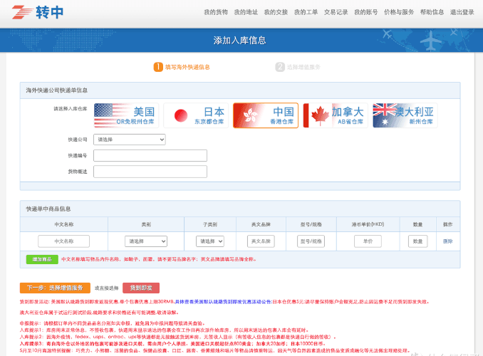Open 我的货物 in the top menu
The height and width of the screenshot is (356, 483).
(216, 12)
